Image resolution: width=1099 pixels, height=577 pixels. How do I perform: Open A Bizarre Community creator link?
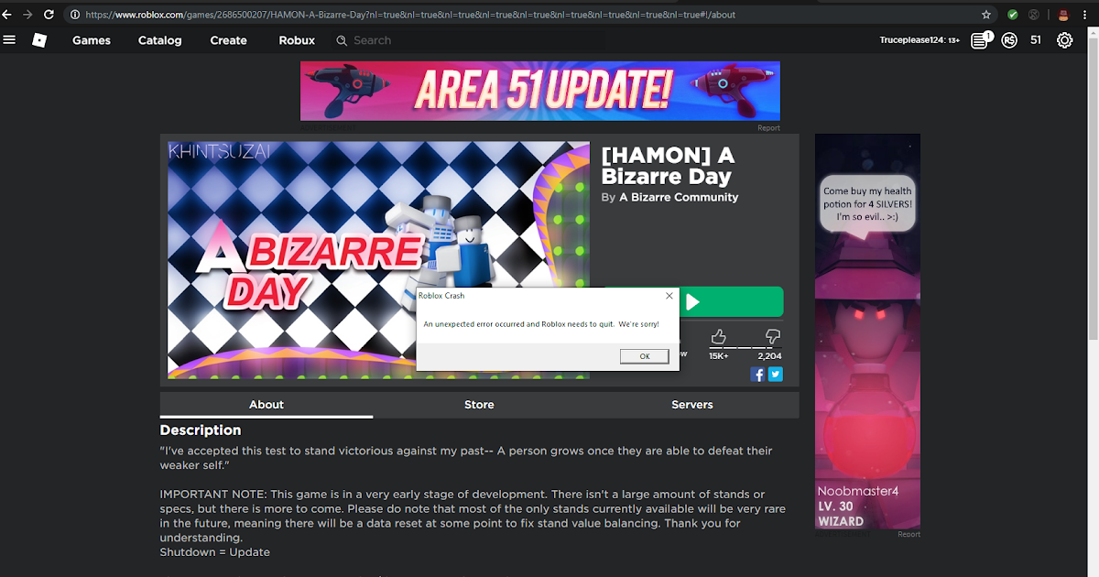(x=679, y=197)
